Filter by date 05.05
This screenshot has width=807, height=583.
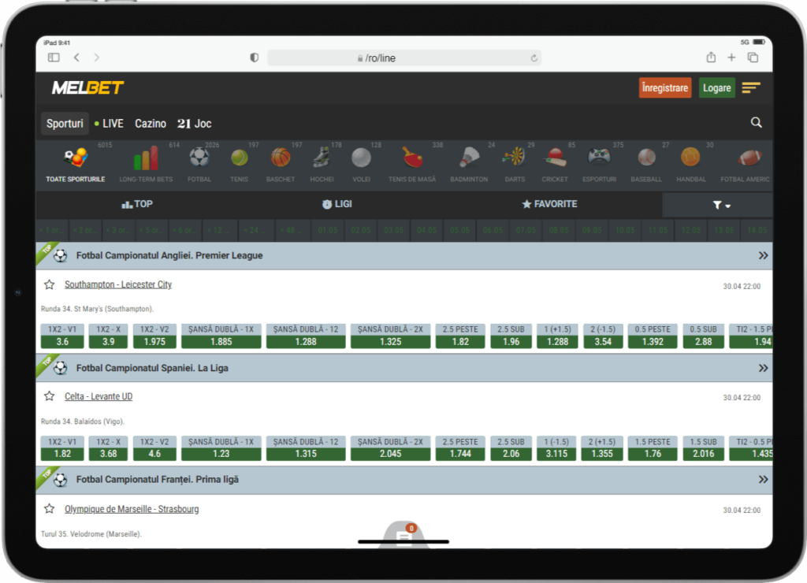coord(459,230)
